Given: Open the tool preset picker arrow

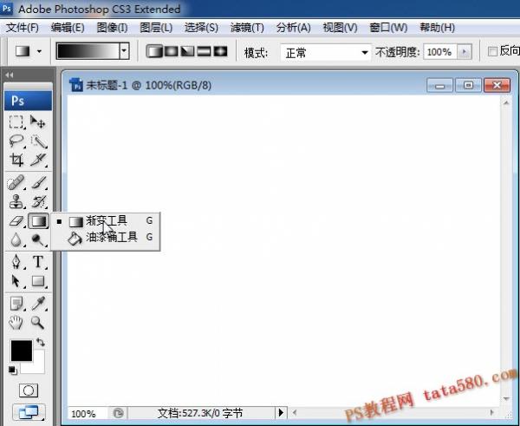Looking at the screenshot, I should (40, 51).
